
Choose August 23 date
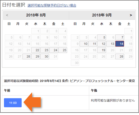(45, 50)
